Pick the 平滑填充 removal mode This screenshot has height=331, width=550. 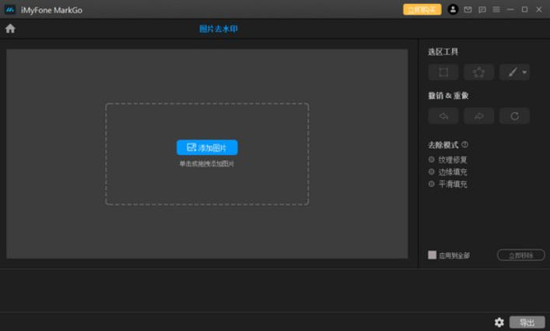click(x=432, y=185)
